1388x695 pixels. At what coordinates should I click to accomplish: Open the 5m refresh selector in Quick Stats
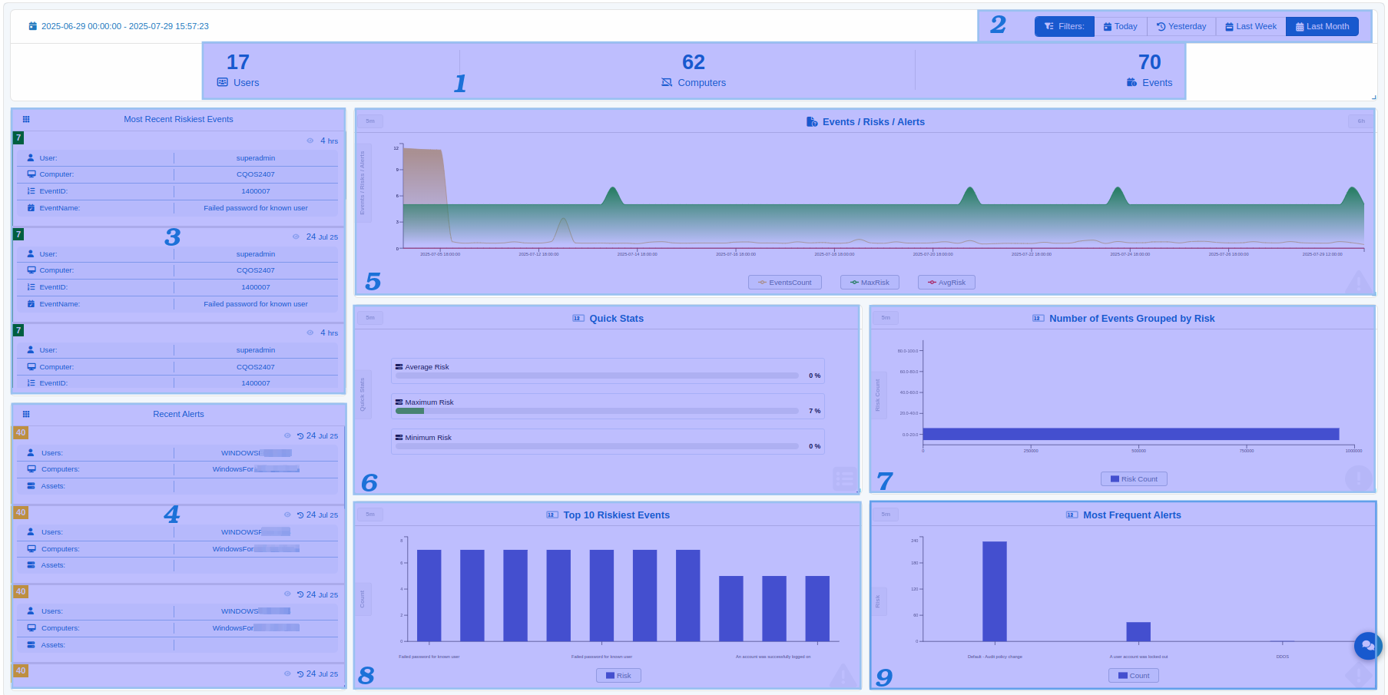tap(370, 318)
